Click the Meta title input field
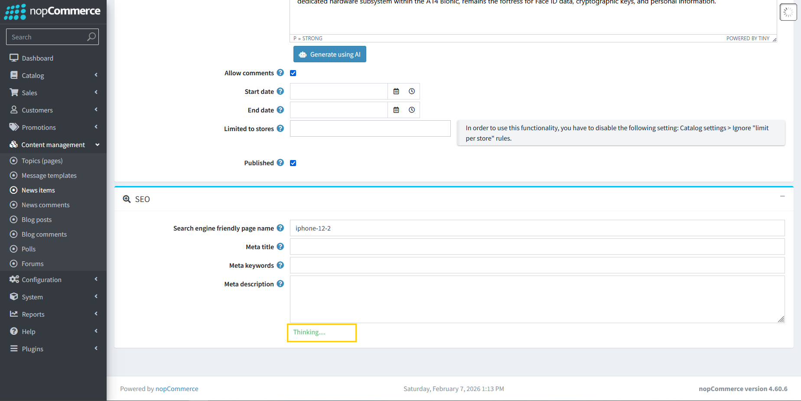This screenshot has height=401, width=801. (537, 247)
